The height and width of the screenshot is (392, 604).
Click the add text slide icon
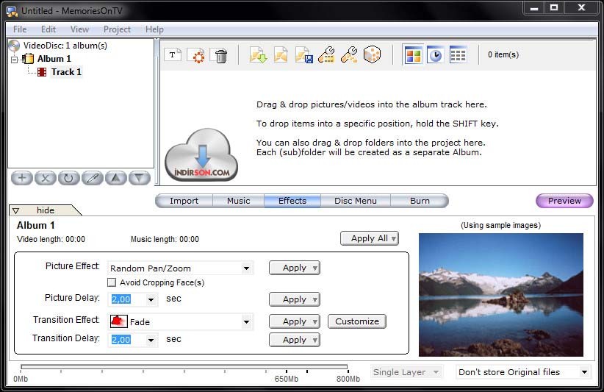pyautogui.click(x=173, y=54)
